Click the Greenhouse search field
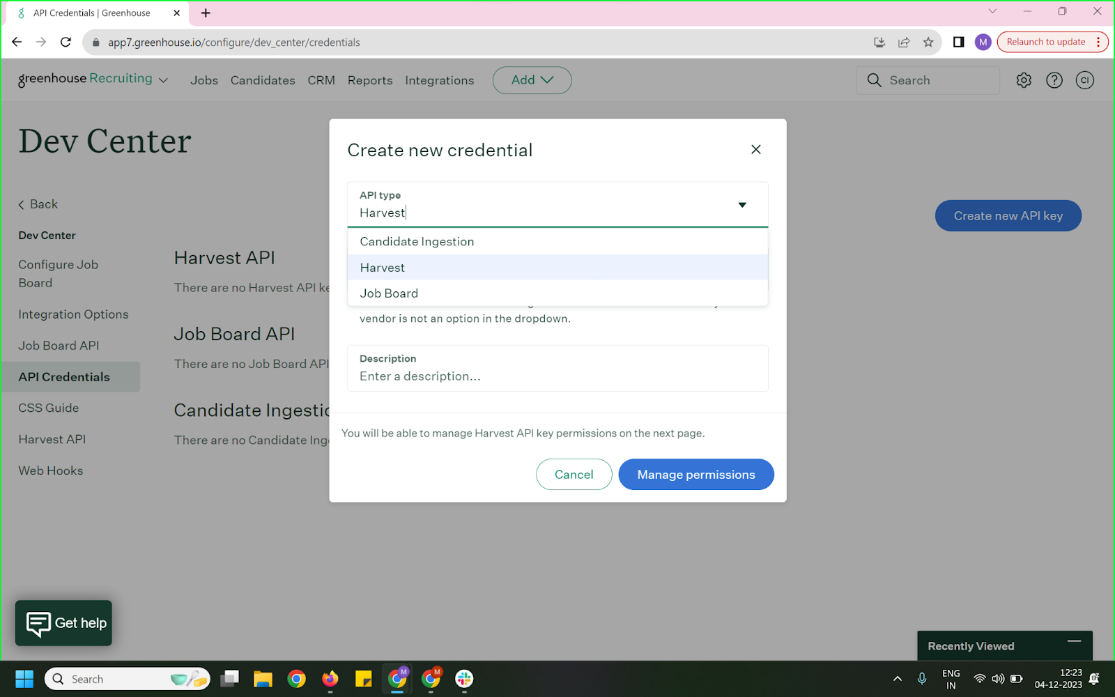The height and width of the screenshot is (697, 1115). [x=928, y=80]
